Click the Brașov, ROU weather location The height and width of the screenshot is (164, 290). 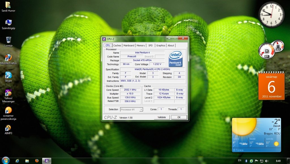pyautogui.click(x=272, y=133)
